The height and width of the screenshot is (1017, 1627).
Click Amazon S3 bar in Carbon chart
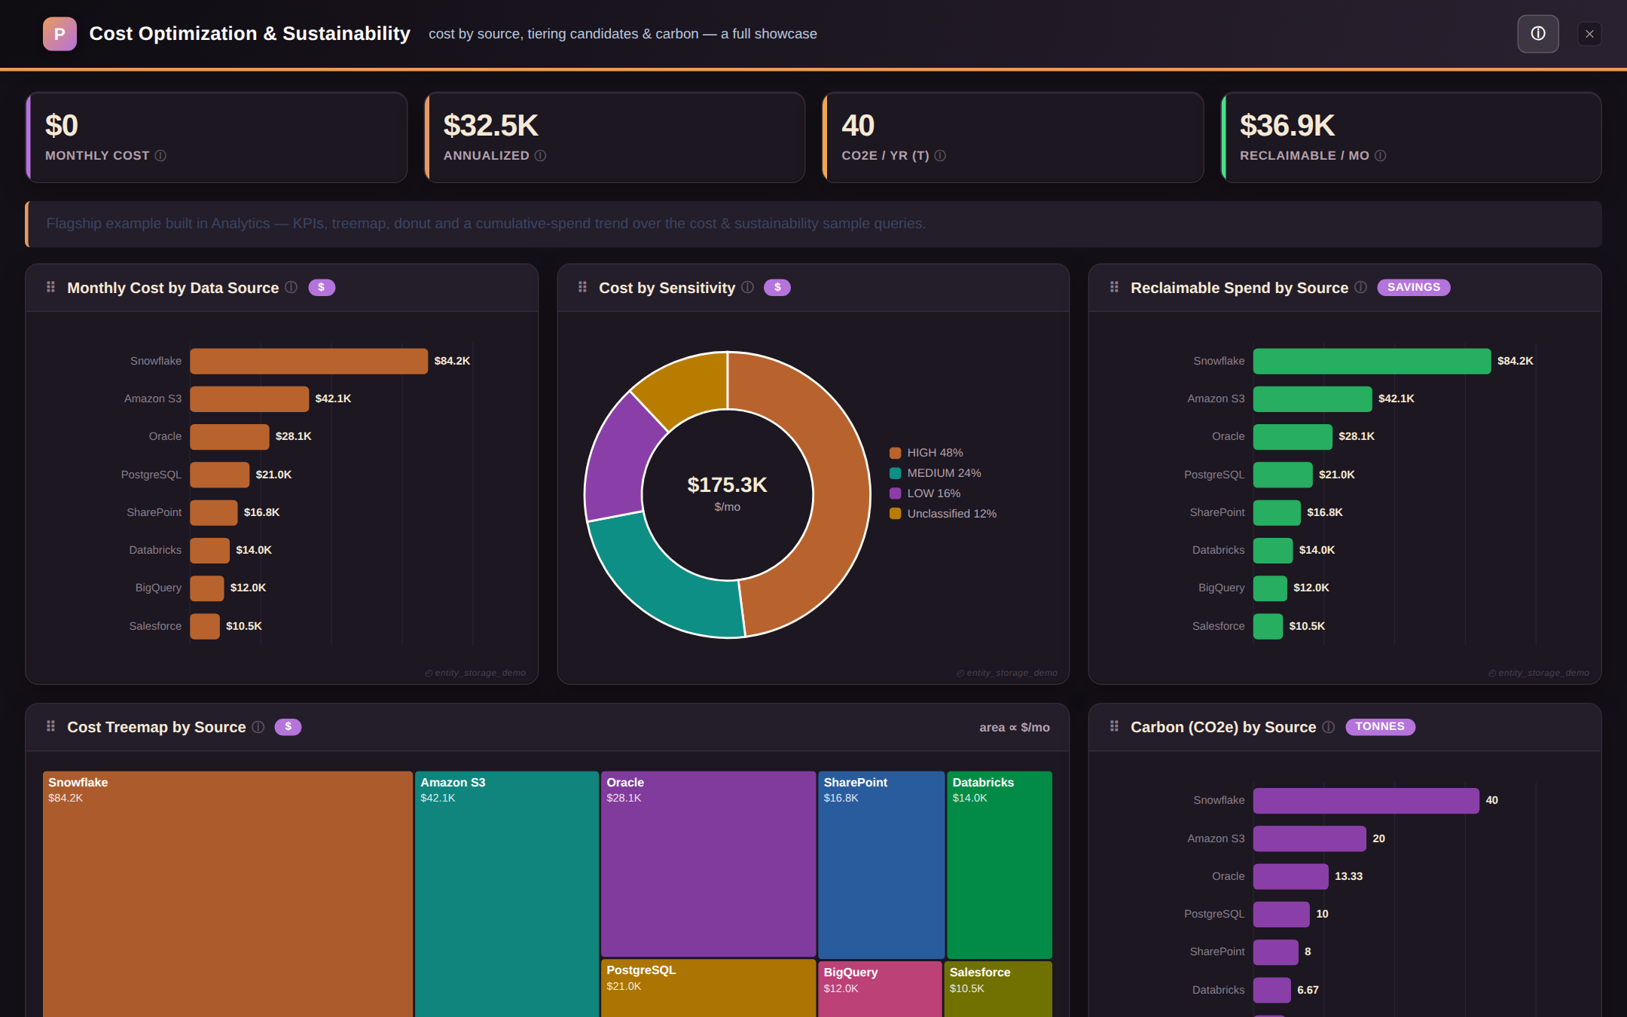tap(1310, 838)
